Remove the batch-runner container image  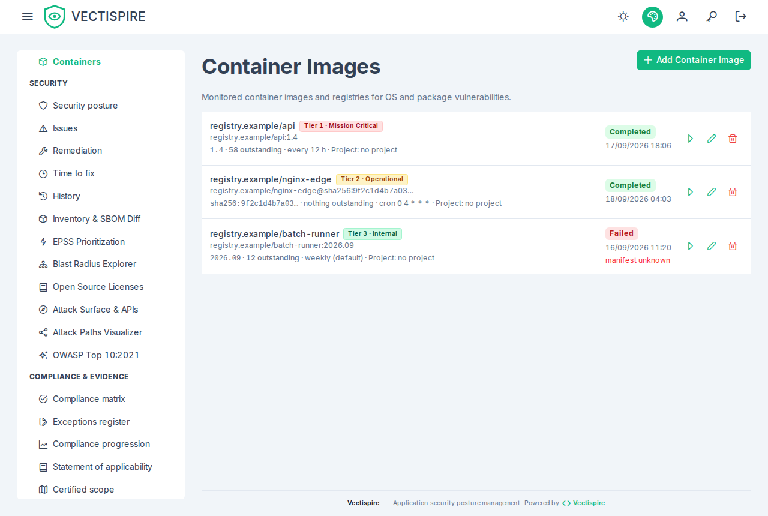pos(733,246)
